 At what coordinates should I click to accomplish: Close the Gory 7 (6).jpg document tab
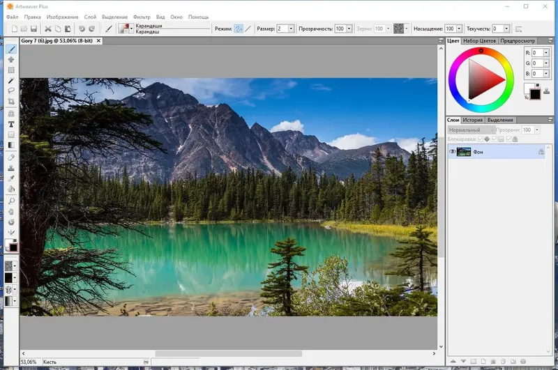click(98, 41)
